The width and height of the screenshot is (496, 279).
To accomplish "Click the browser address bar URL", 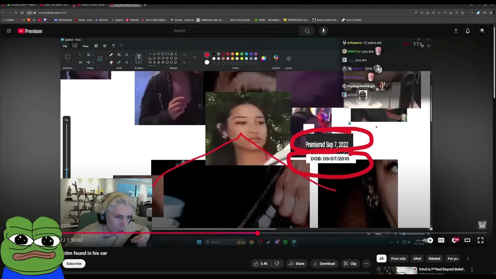I will 52,12.
